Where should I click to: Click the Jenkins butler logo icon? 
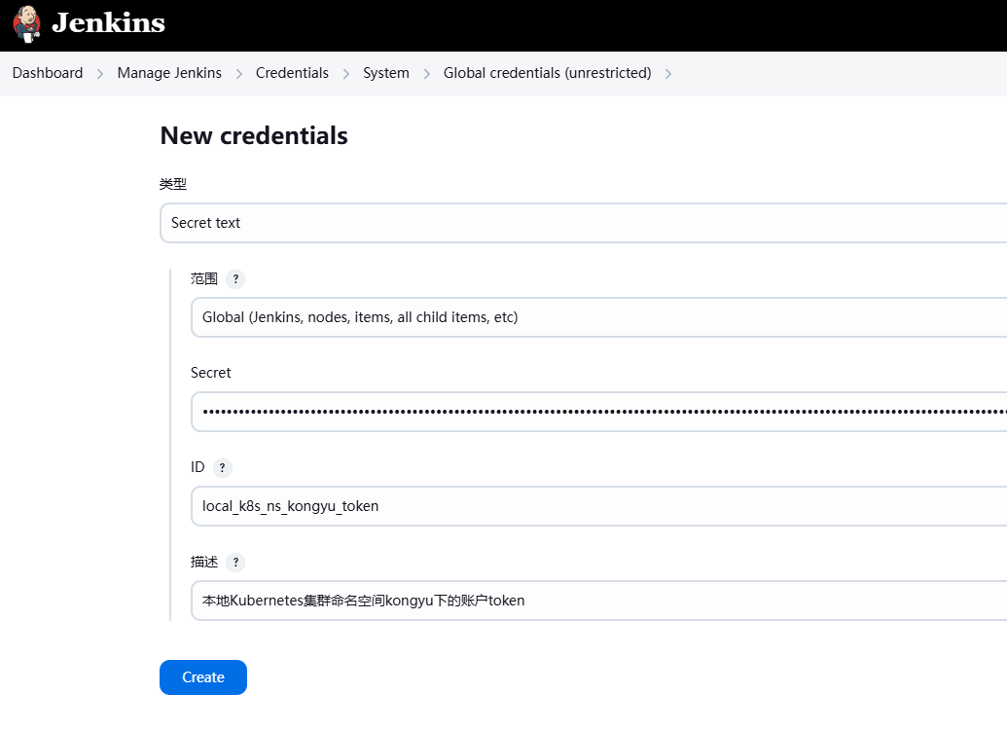pyautogui.click(x=27, y=23)
